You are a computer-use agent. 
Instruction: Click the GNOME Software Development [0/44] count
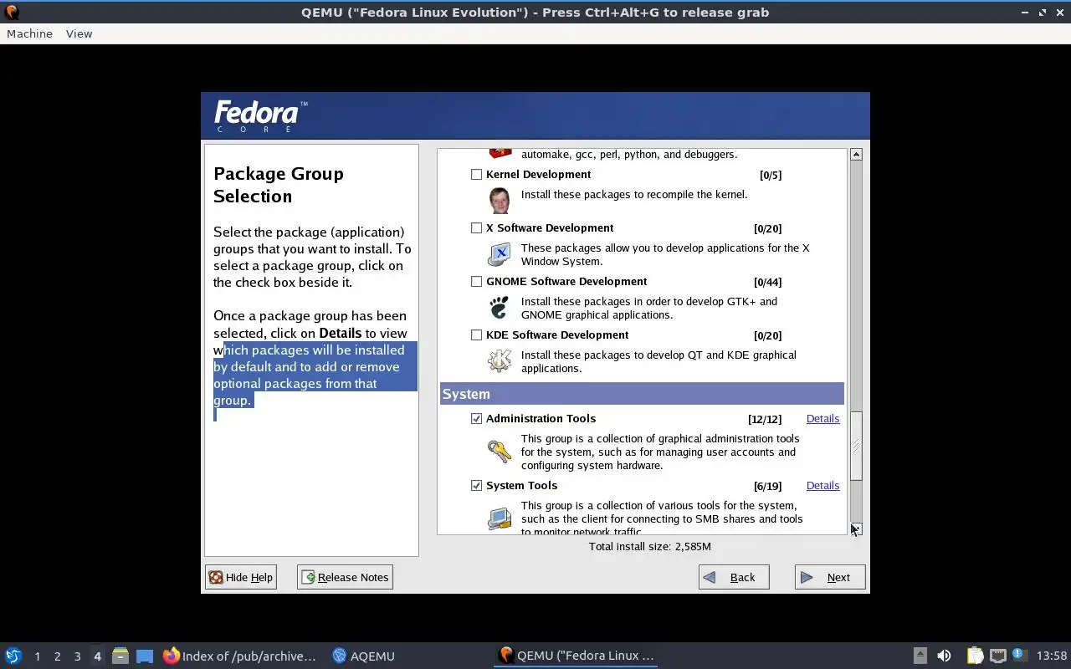tap(767, 282)
